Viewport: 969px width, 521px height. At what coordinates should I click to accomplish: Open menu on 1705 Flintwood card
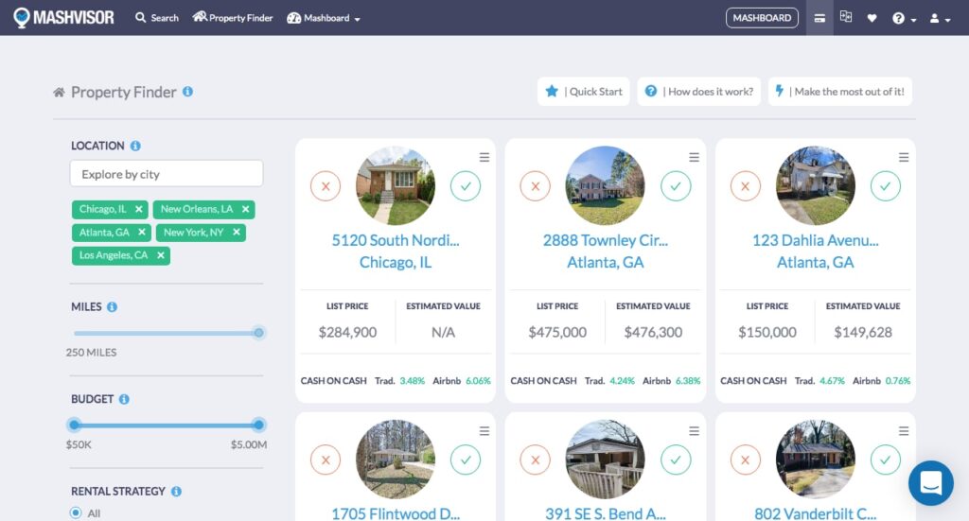pos(484,431)
